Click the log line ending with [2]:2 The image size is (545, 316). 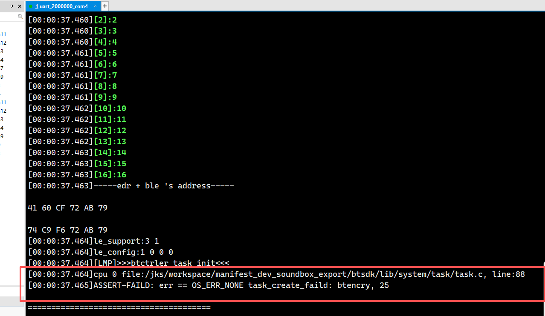point(72,20)
